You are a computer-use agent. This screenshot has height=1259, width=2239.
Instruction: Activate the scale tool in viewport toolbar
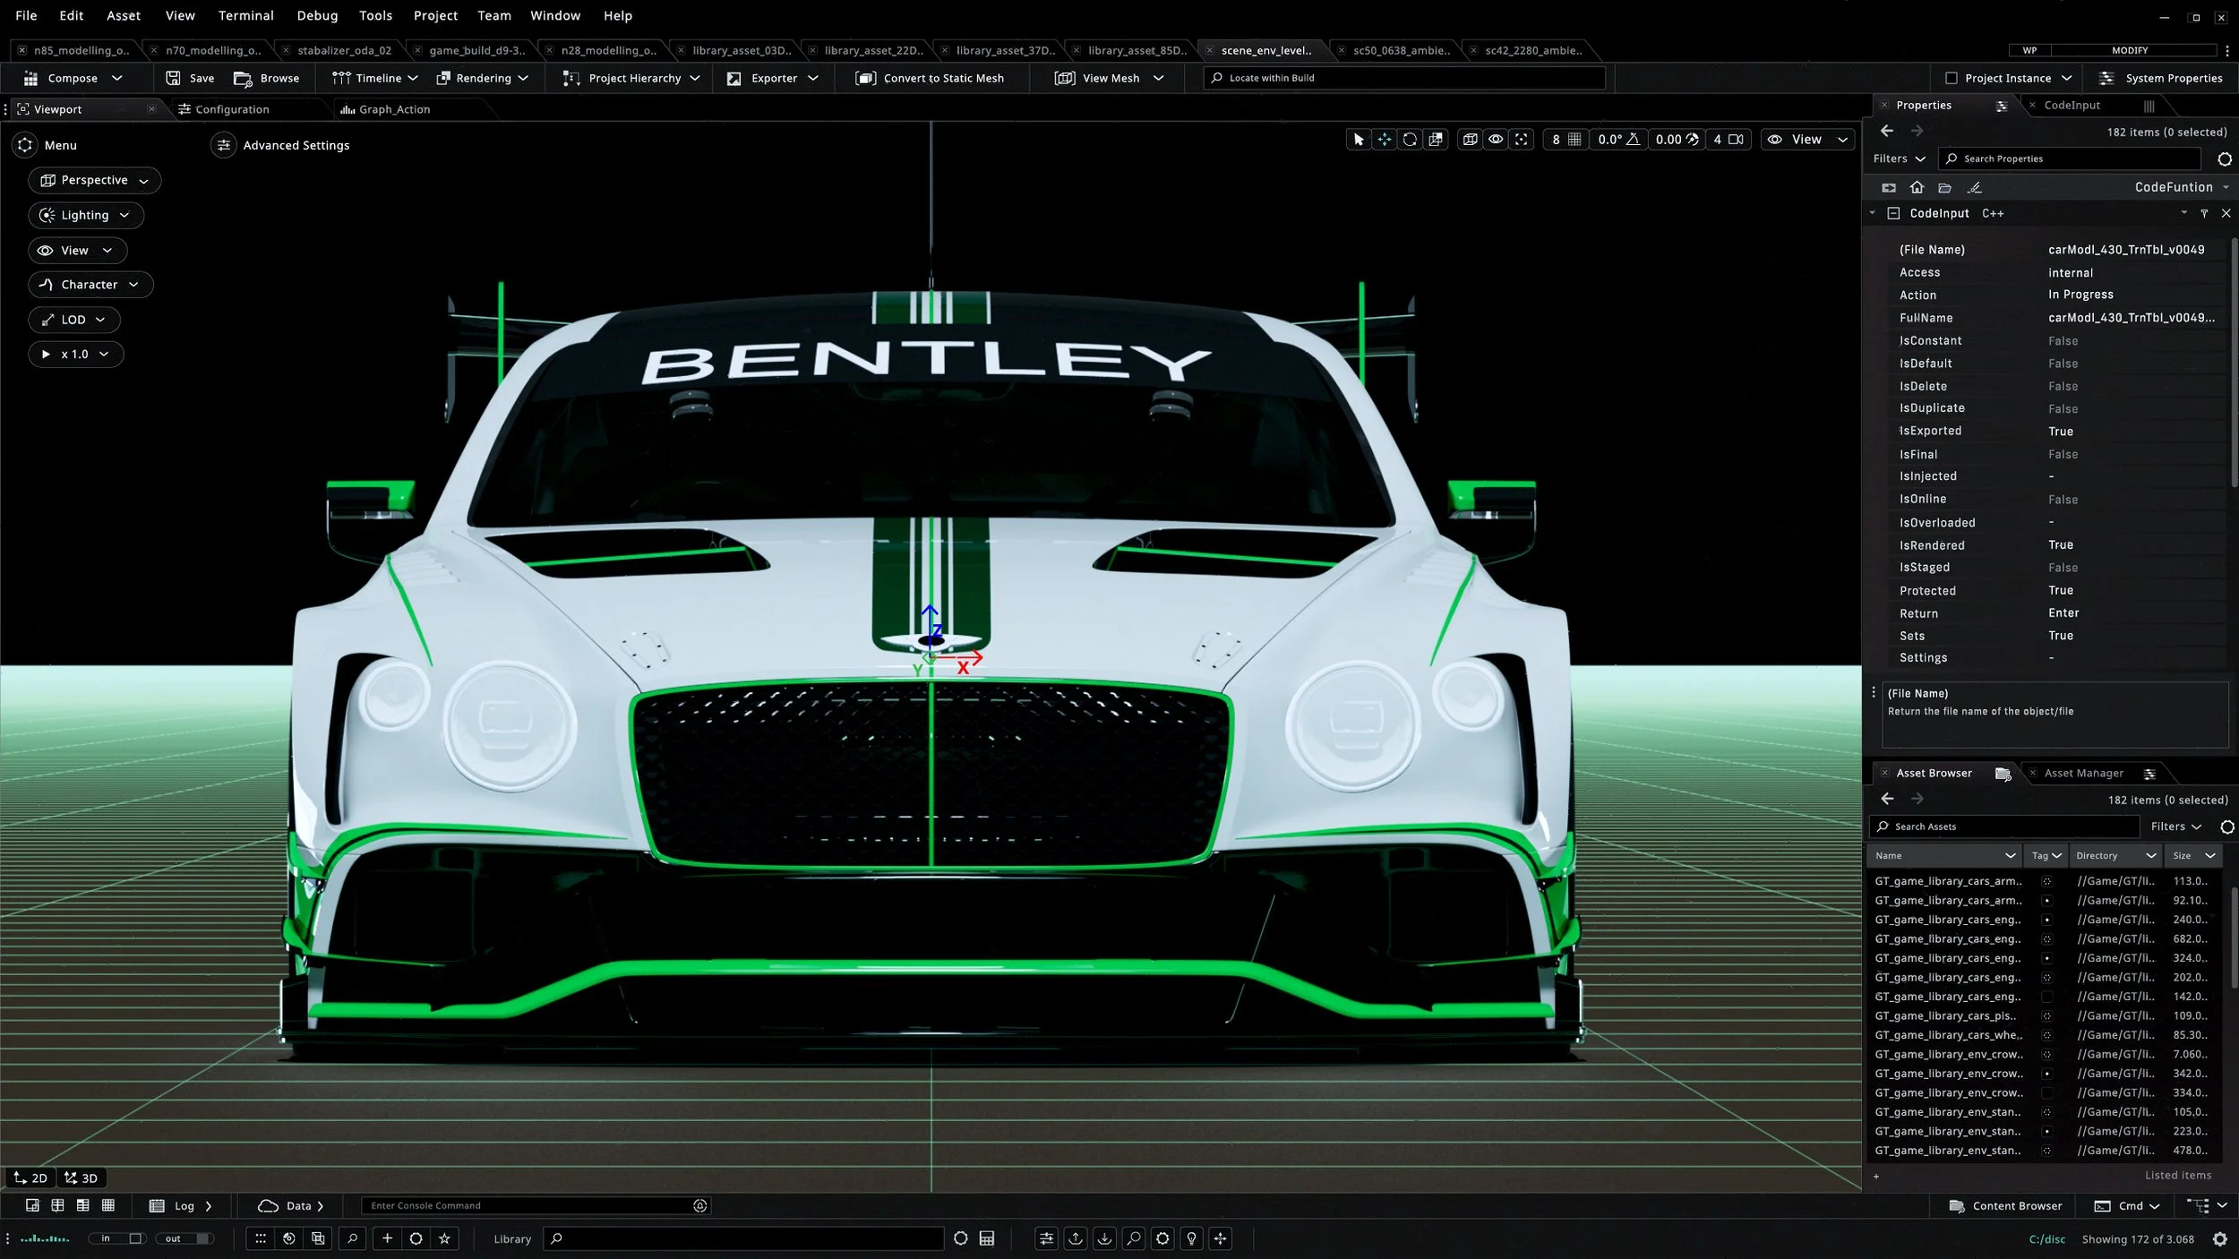click(x=1436, y=140)
